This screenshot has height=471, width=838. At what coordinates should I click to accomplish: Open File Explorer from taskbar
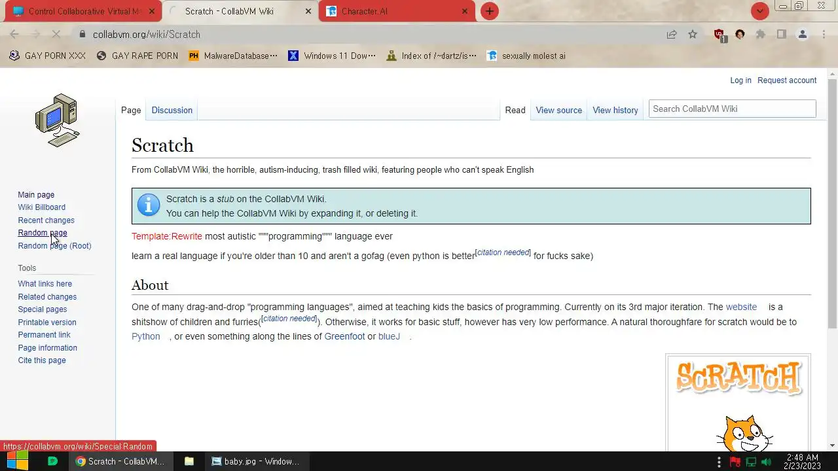pos(189,461)
